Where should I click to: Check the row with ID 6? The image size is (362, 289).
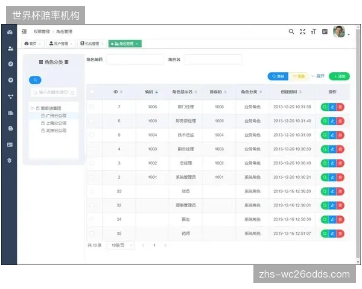click(x=92, y=121)
